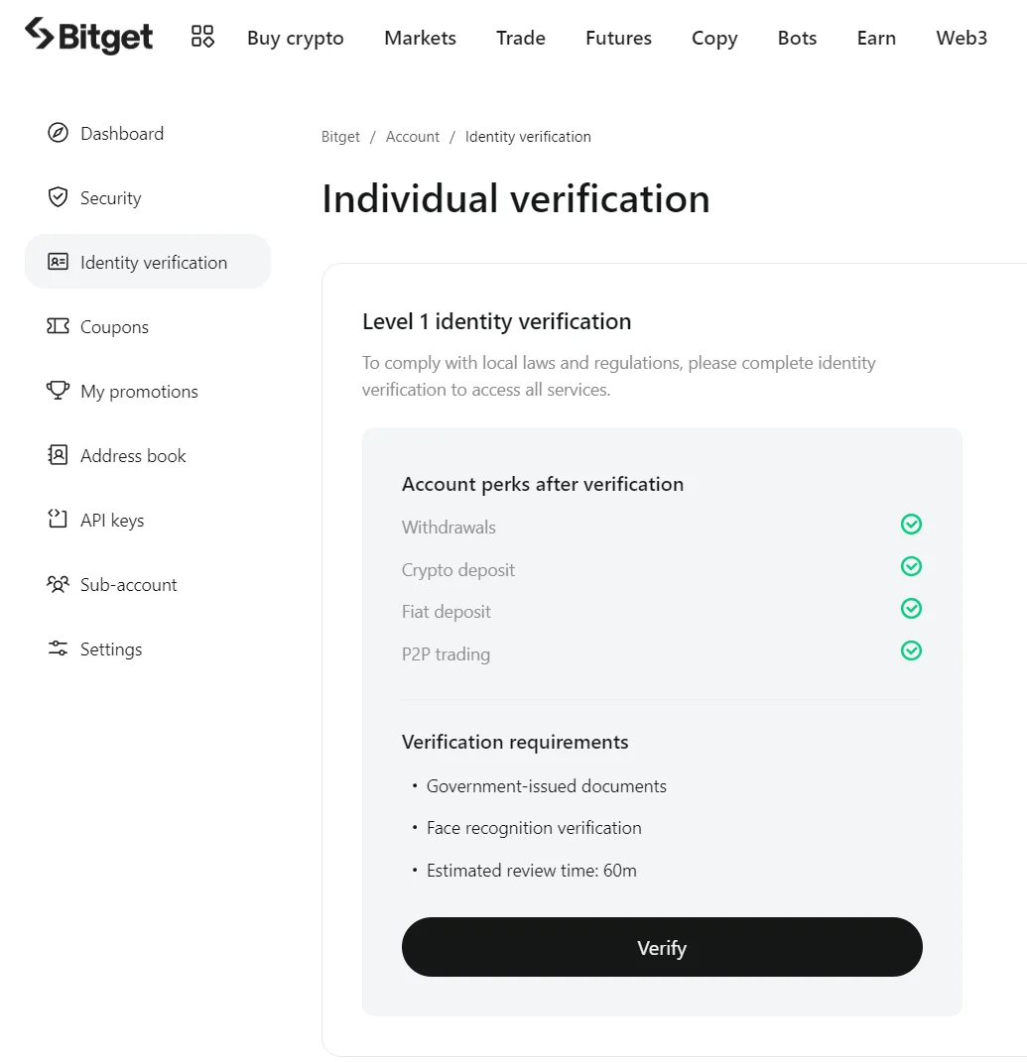The height and width of the screenshot is (1062, 1027).
Task: Expand the Futures menu
Action: [x=618, y=38]
